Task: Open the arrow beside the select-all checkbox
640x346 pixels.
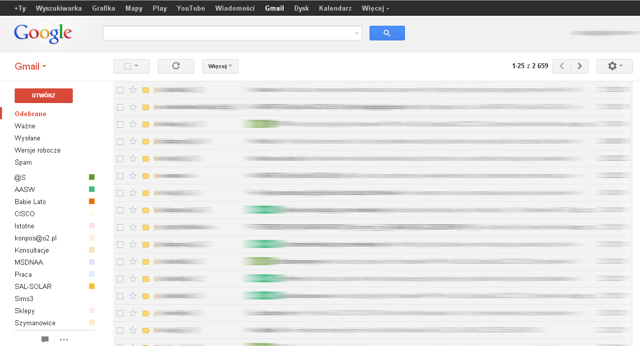Action: coord(136,66)
